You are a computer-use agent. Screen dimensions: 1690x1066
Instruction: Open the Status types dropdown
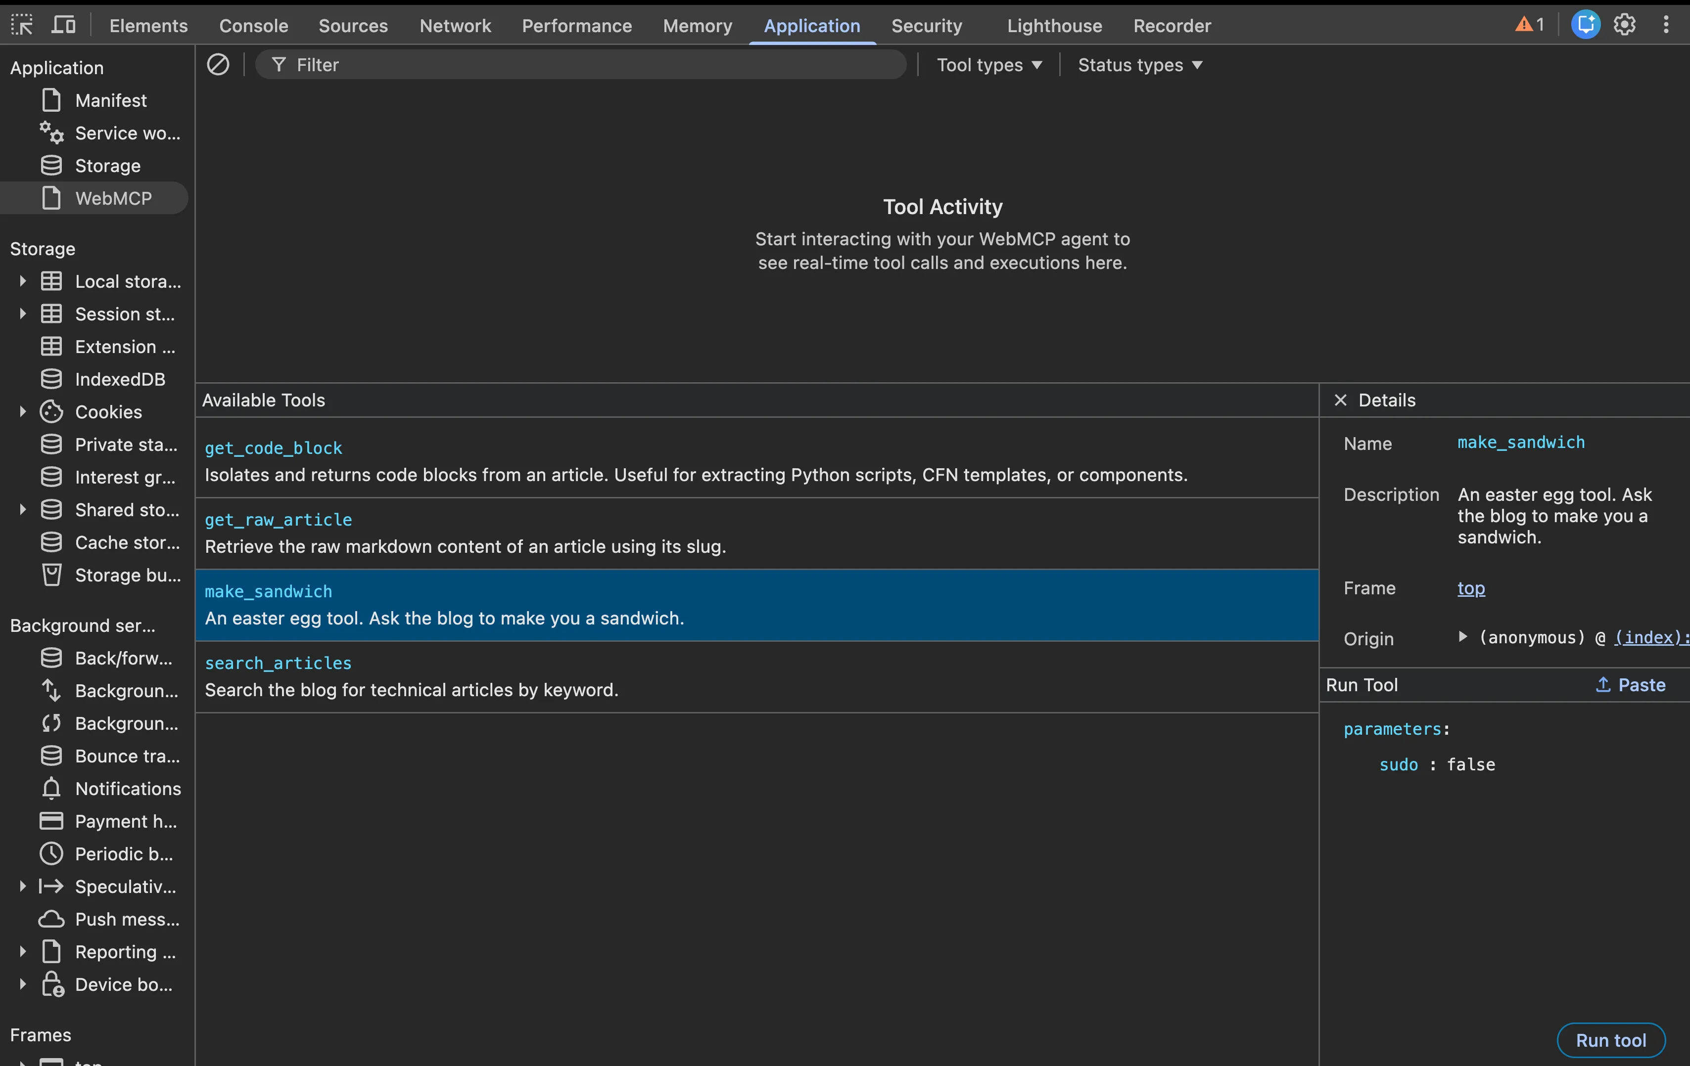pyautogui.click(x=1140, y=64)
